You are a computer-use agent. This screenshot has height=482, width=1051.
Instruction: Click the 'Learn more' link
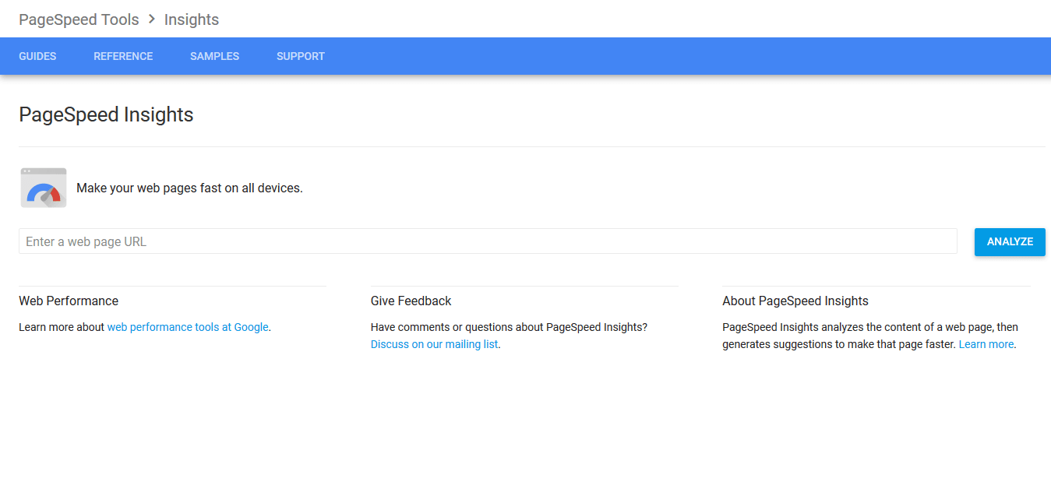pos(986,344)
